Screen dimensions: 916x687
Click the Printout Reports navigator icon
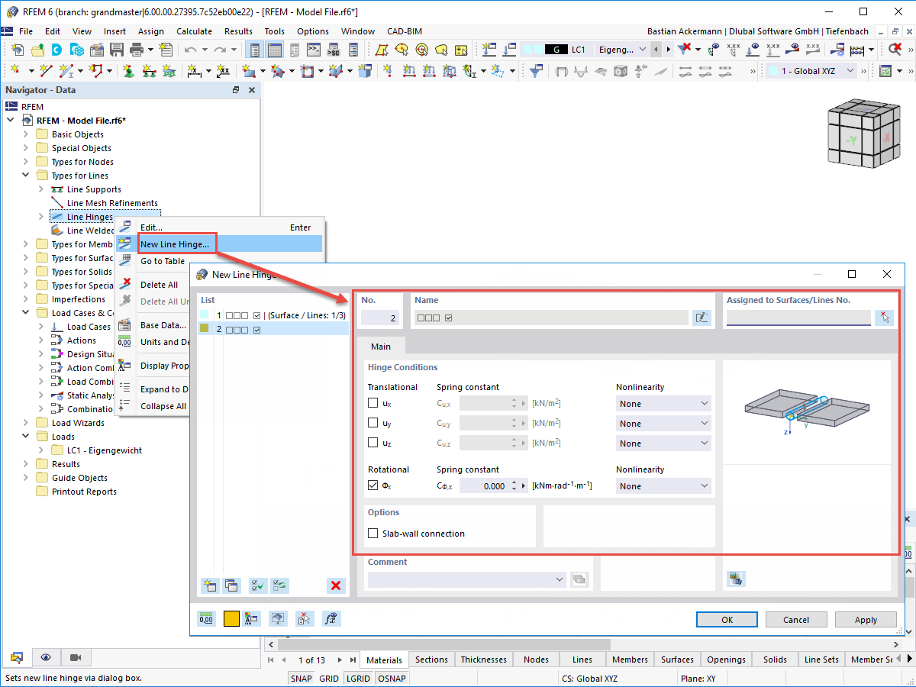click(x=42, y=491)
